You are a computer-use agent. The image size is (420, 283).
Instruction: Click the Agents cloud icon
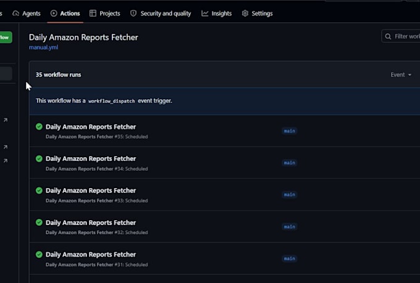tap(16, 14)
